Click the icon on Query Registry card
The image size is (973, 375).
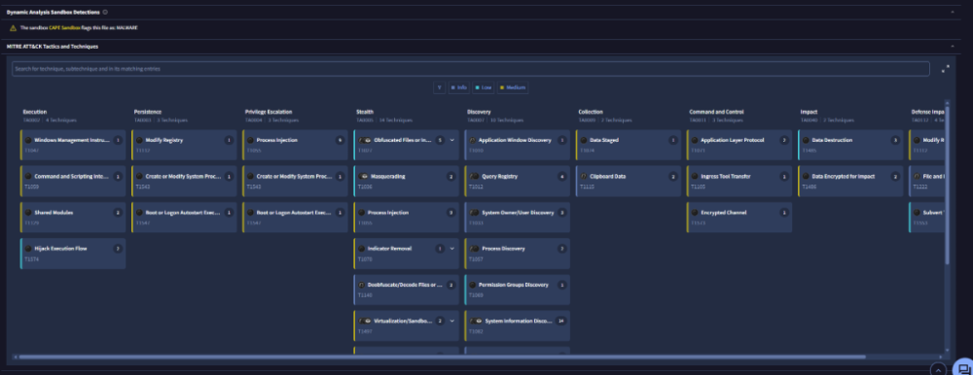point(474,177)
